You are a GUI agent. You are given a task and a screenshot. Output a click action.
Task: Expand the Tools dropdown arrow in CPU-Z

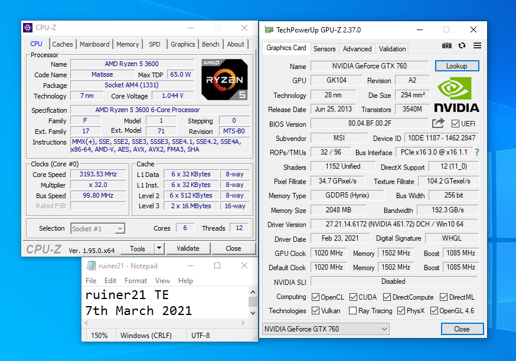[x=159, y=248]
